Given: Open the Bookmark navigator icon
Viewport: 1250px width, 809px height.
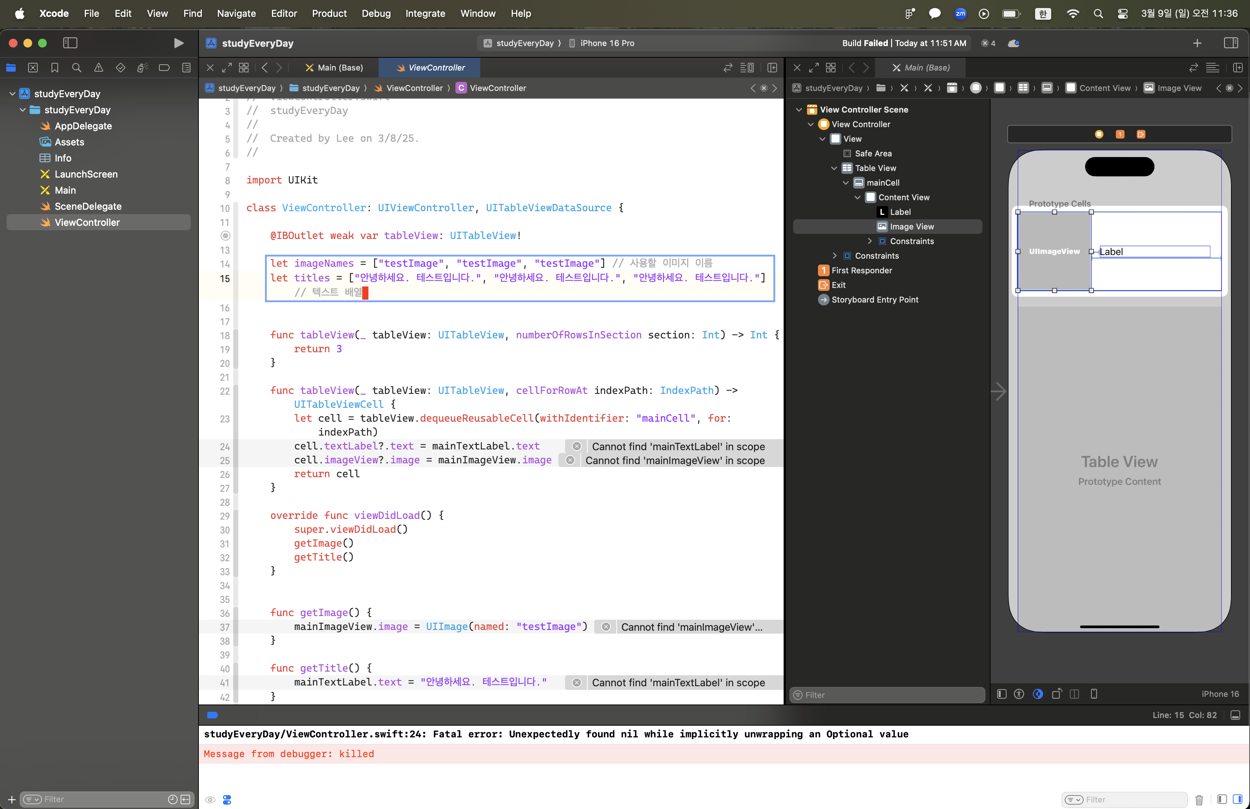Looking at the screenshot, I should pos(54,68).
